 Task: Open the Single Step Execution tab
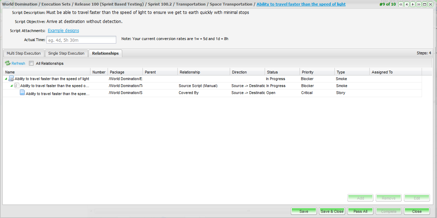click(66, 53)
